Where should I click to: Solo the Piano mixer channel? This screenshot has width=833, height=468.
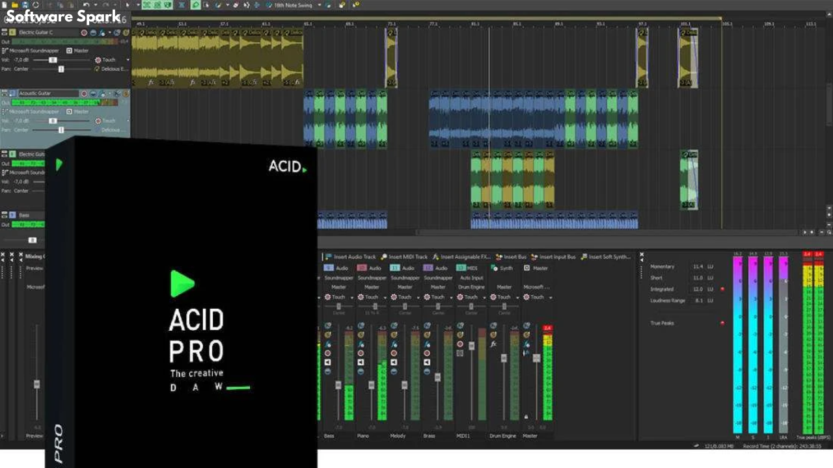pos(361,335)
